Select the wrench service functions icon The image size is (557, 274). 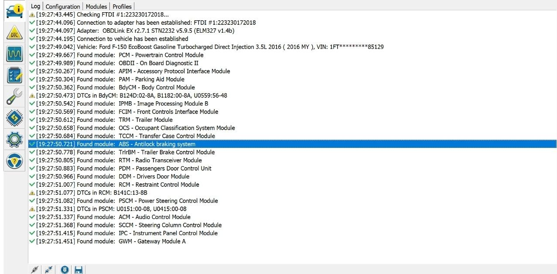[x=14, y=96]
